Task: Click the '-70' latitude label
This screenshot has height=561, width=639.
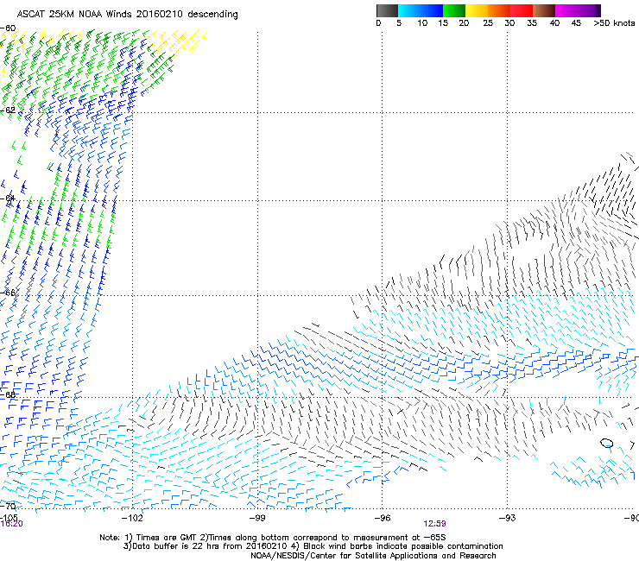Action: (8, 507)
